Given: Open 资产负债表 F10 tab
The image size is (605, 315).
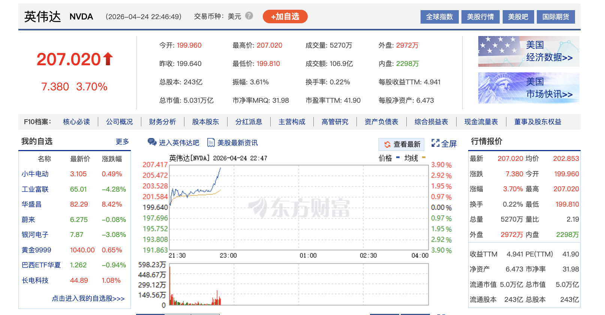Looking at the screenshot, I should (x=382, y=122).
